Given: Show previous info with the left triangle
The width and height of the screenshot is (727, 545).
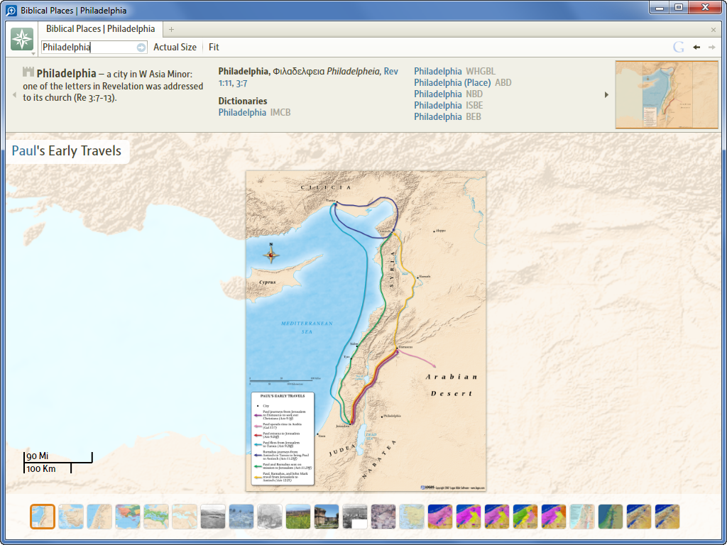Looking at the screenshot, I should point(14,94).
